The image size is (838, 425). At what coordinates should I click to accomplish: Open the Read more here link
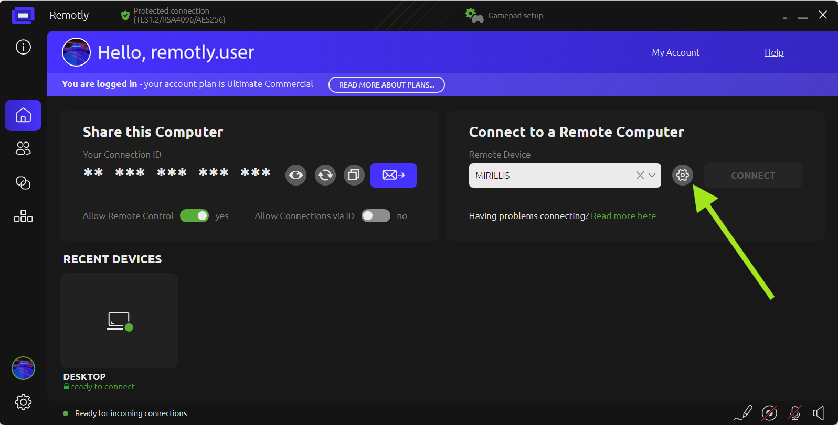(x=623, y=216)
